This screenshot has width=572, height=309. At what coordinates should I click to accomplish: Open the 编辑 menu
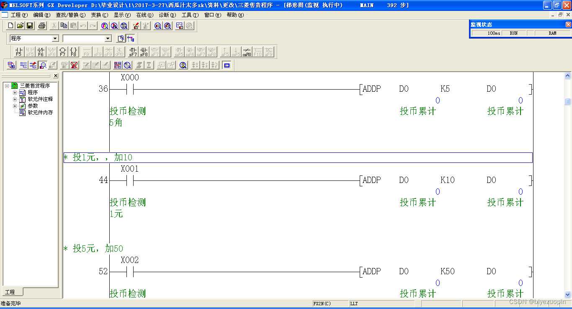point(41,15)
